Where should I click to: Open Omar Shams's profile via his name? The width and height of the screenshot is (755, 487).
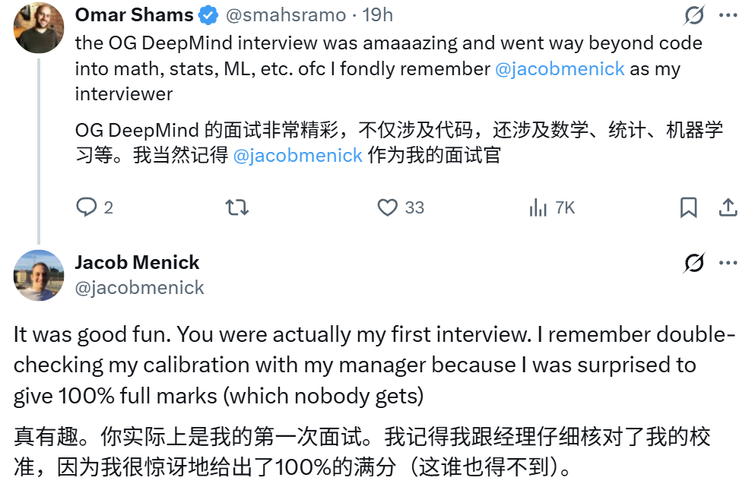pos(134,15)
